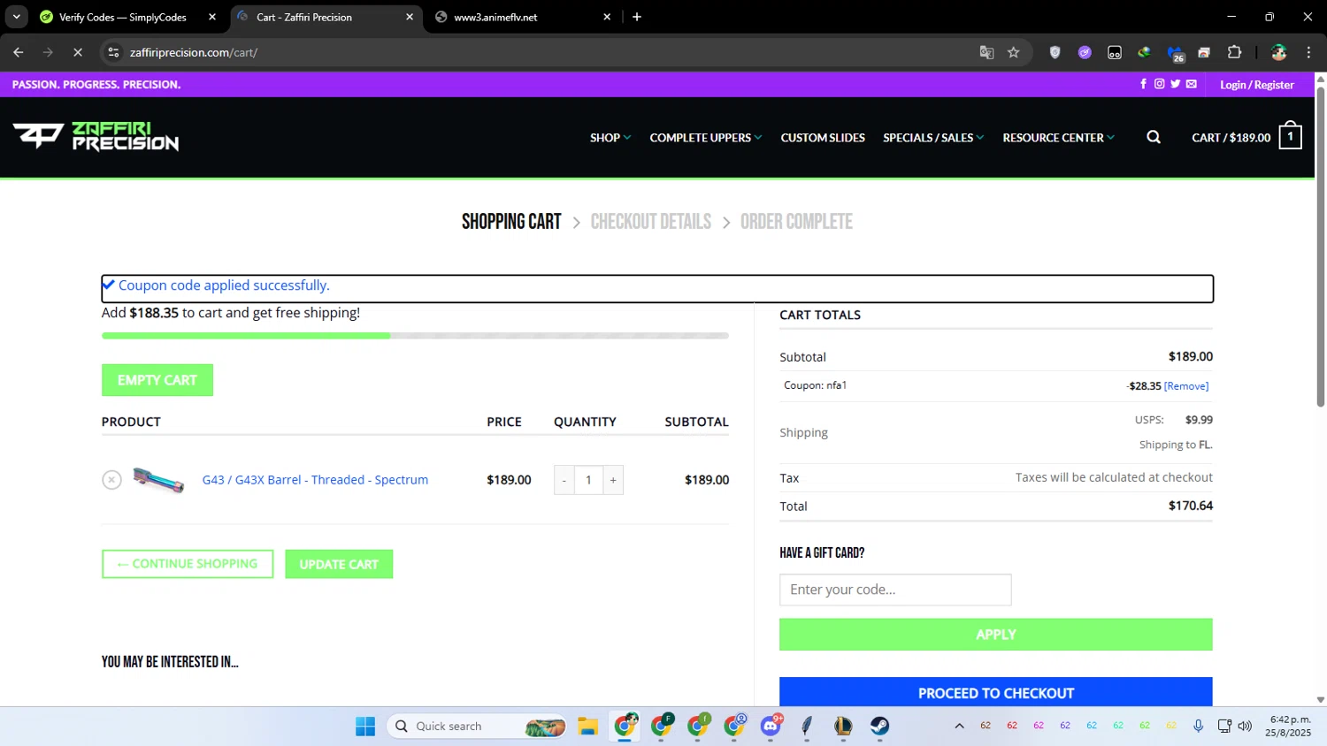The image size is (1327, 746).
Task: Open Steam from the taskbar
Action: (x=879, y=726)
